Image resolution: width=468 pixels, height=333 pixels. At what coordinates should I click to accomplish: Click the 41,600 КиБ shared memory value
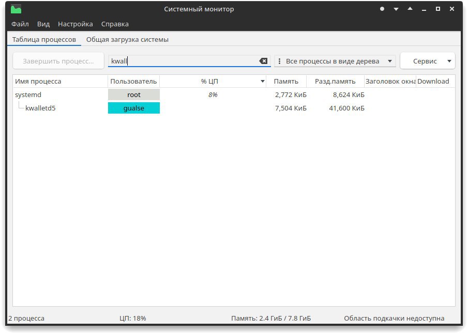pyautogui.click(x=346, y=108)
